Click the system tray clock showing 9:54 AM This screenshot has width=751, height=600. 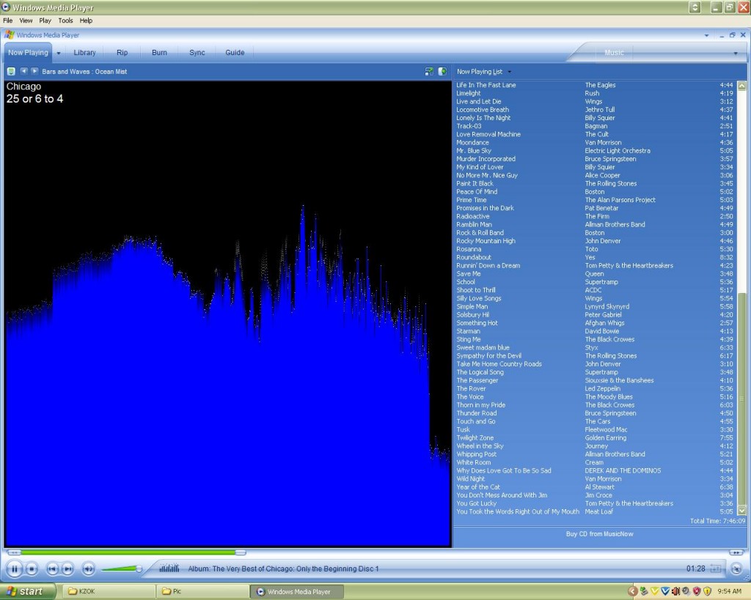coord(730,591)
